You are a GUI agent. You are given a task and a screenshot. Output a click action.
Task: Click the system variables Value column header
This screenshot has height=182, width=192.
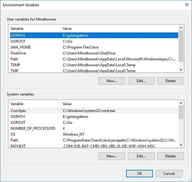coord(118,104)
